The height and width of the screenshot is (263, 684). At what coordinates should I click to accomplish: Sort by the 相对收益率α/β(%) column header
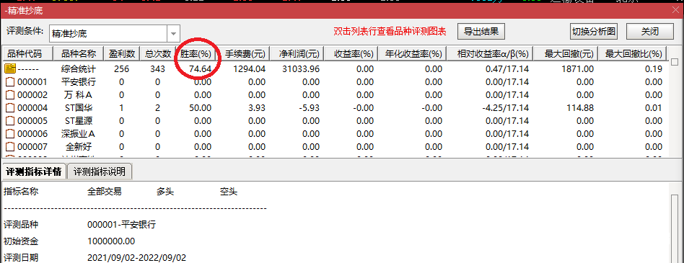pyautogui.click(x=491, y=54)
